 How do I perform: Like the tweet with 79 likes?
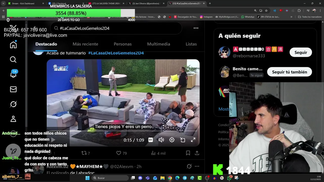pyautogui.click(x=121, y=153)
